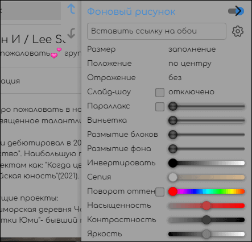
Task: Click the Сепия label
Action: point(99,177)
